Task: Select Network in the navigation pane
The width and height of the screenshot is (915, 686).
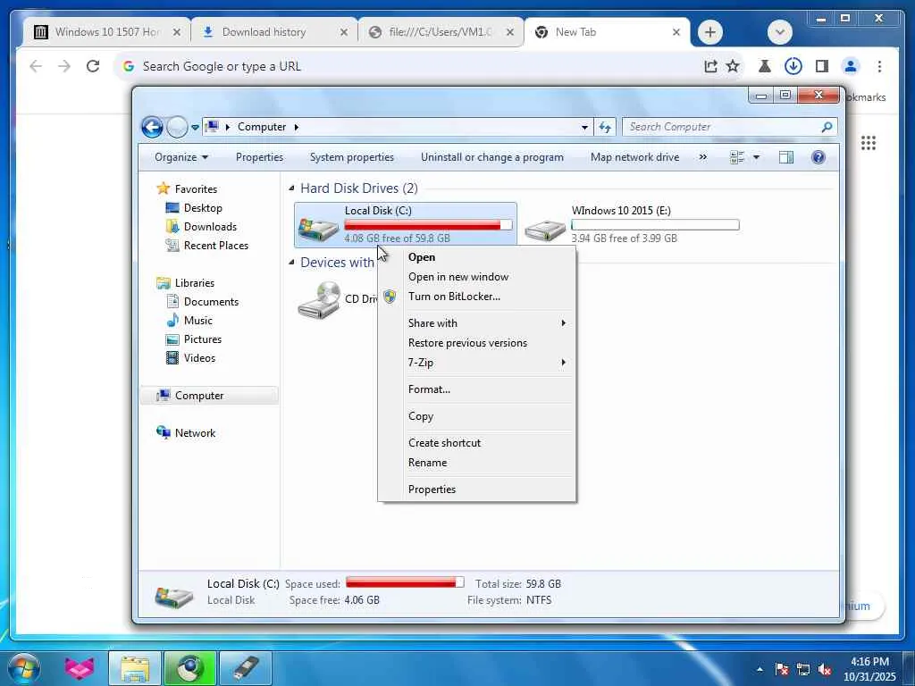Action: [186, 433]
